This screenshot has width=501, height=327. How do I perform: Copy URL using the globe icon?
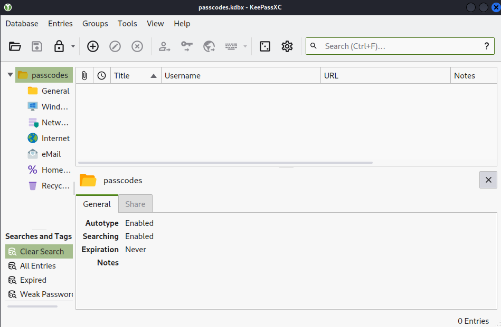click(x=209, y=46)
